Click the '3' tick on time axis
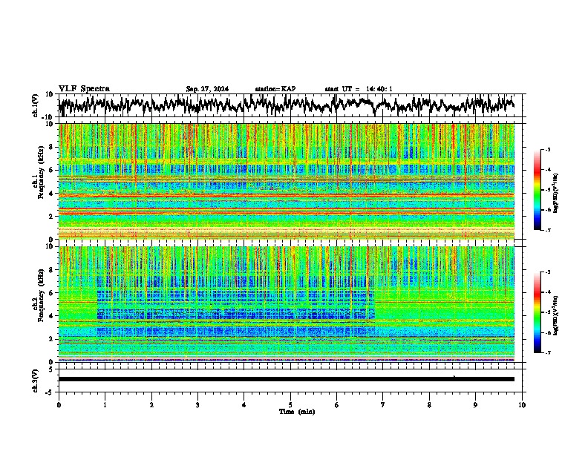This screenshot has width=588, height=454. click(198, 405)
